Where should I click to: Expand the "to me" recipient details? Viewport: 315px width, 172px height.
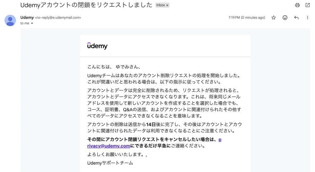click(x=32, y=23)
